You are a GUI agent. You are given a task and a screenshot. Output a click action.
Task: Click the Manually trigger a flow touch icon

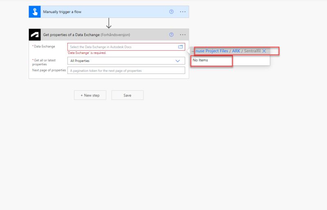click(x=35, y=12)
